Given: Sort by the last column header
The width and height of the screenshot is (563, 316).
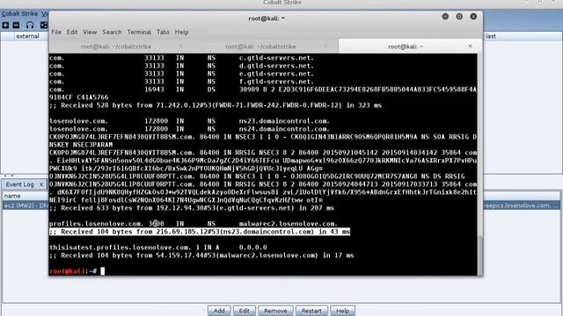Looking at the screenshot, I should (x=491, y=36).
